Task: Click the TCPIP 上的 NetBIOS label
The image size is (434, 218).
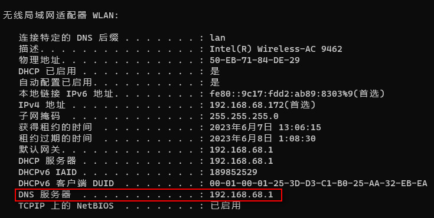Action: click(66, 206)
